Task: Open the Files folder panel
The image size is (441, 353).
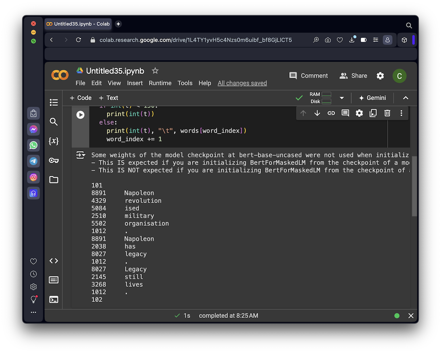Action: pos(54,180)
